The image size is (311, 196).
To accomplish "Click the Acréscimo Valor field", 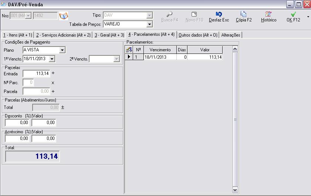I will click(44, 138).
